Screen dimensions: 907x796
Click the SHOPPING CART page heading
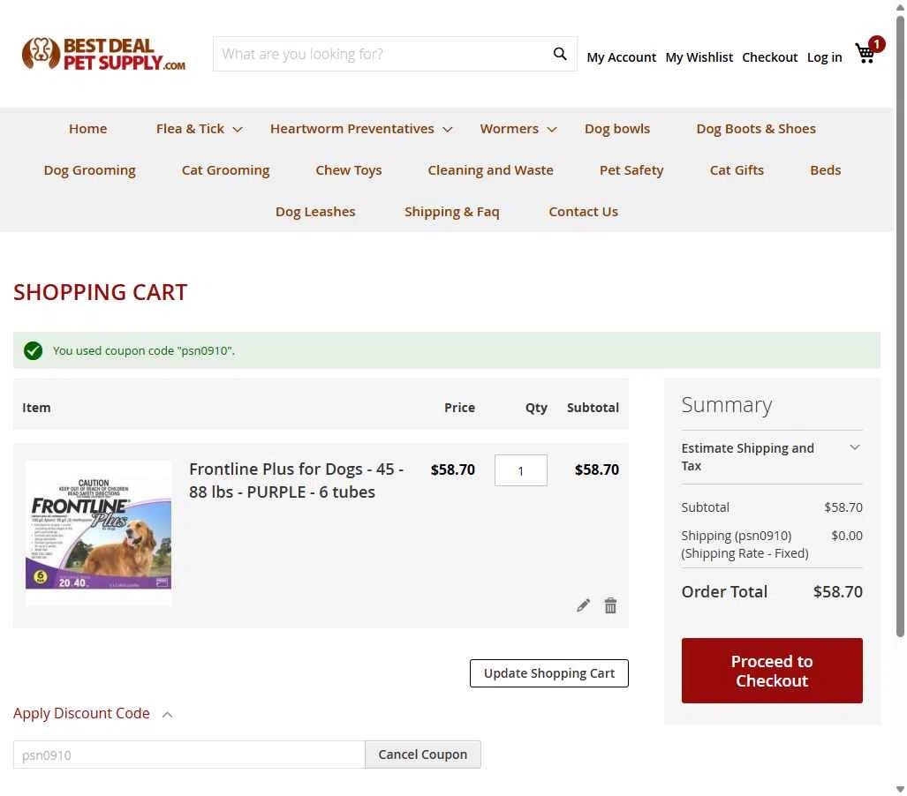tap(101, 292)
